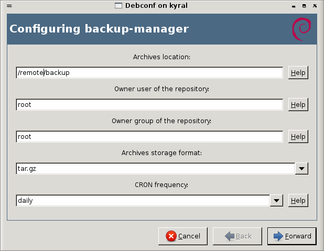Click the blue arrow icon on Forward

(x=278, y=236)
